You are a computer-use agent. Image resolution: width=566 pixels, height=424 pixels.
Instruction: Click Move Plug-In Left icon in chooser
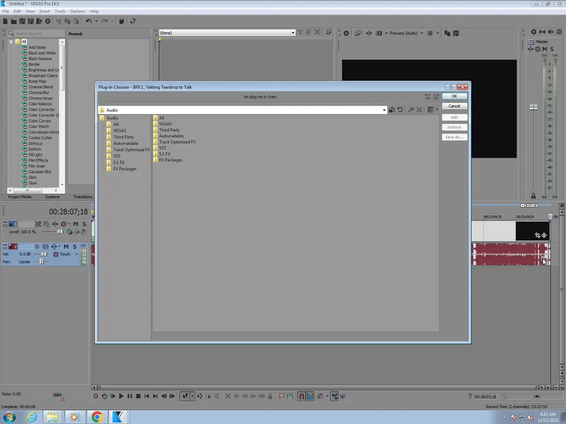(427, 97)
